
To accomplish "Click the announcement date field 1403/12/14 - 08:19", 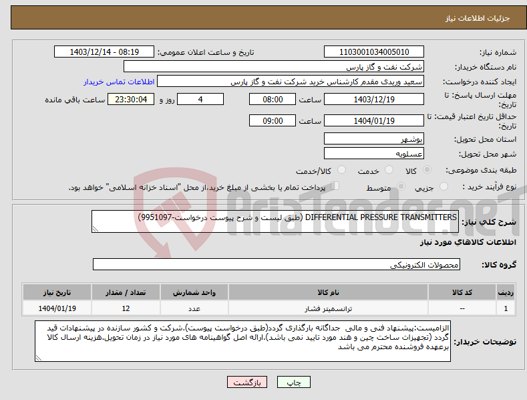I will (x=104, y=52).
